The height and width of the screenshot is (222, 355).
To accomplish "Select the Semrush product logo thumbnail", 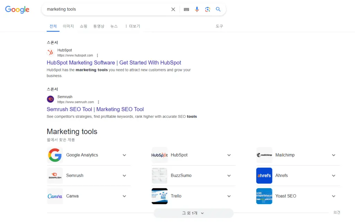I will pyautogui.click(x=55, y=176).
